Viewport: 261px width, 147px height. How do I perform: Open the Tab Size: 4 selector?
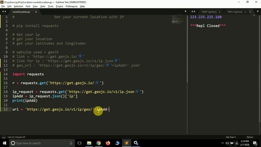231,137
